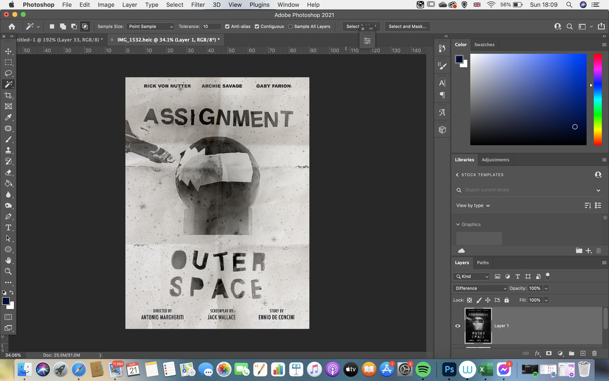Pick the Eyedropper tool

[x=8, y=117]
